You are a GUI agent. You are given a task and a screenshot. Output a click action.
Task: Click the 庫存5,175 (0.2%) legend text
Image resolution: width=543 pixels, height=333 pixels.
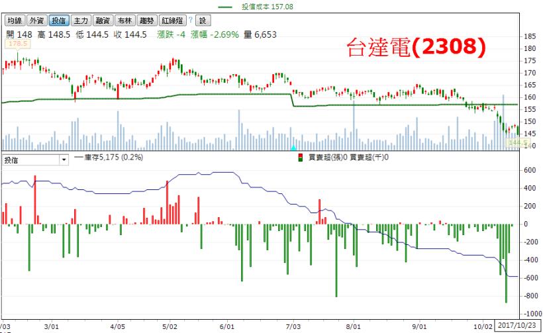click(x=114, y=157)
